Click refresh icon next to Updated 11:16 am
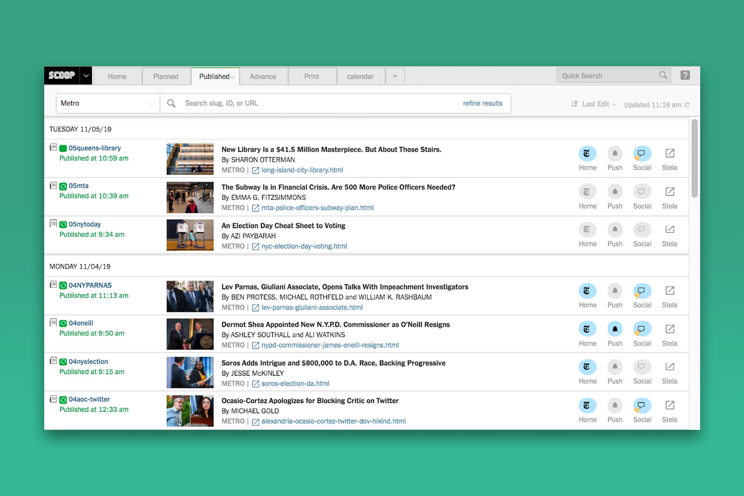 687,105
